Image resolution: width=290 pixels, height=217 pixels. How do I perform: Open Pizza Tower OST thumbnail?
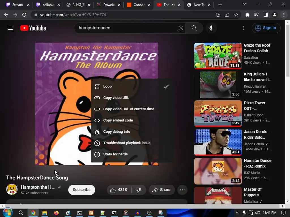218,113
